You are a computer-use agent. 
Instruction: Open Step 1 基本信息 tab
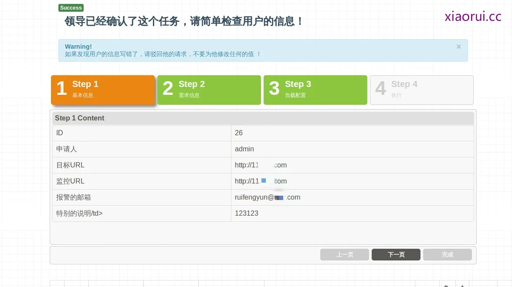pyautogui.click(x=103, y=90)
